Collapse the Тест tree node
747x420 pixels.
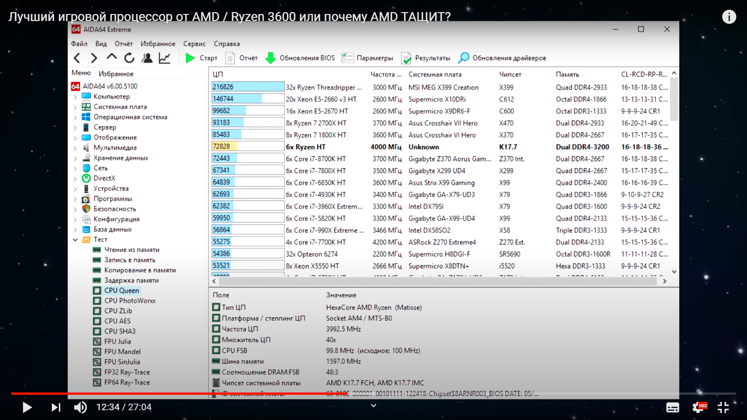75,240
